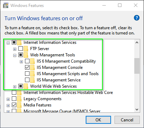Close the Windows Features dialog
Screen dimensions: 144x128
tap(136, 5)
